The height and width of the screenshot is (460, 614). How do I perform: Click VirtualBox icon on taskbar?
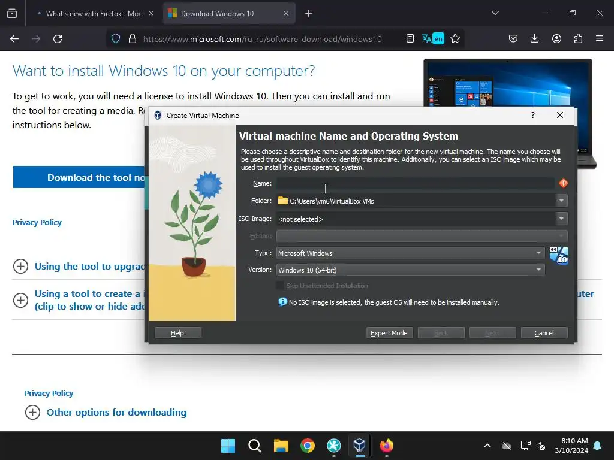[360, 446]
